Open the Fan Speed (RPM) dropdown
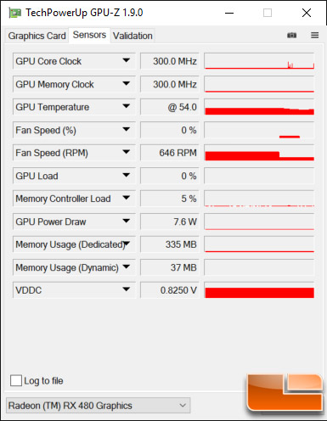Image resolution: width=327 pixels, height=421 pixels. click(x=127, y=152)
